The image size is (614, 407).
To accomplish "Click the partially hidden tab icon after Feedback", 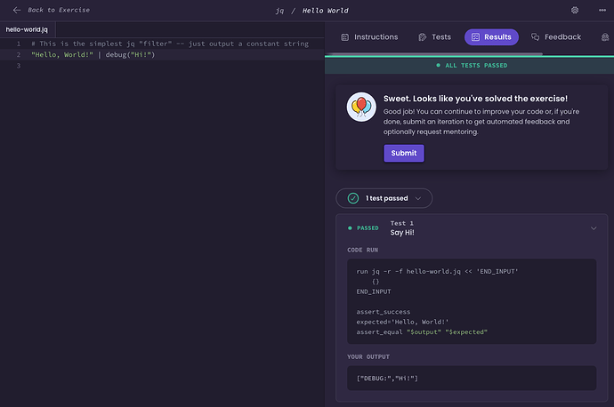I will tap(605, 37).
